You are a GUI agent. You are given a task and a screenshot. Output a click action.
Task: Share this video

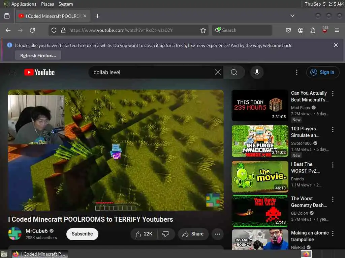(x=193, y=234)
